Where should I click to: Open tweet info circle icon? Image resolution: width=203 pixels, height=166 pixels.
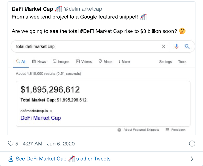tap(192, 144)
